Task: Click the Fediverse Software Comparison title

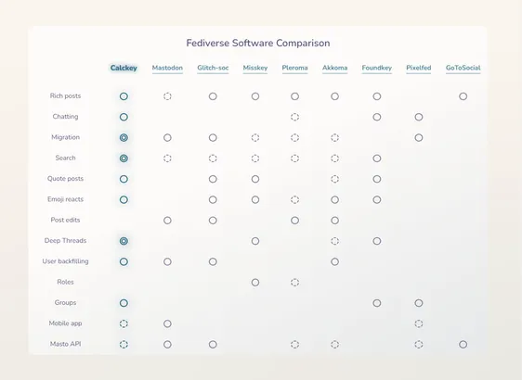Action: pyautogui.click(x=258, y=43)
